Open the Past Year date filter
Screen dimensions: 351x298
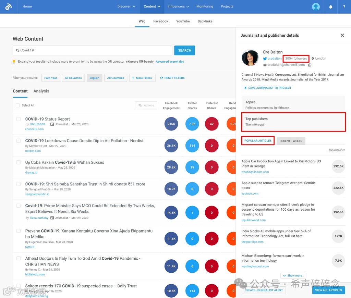(x=51, y=78)
